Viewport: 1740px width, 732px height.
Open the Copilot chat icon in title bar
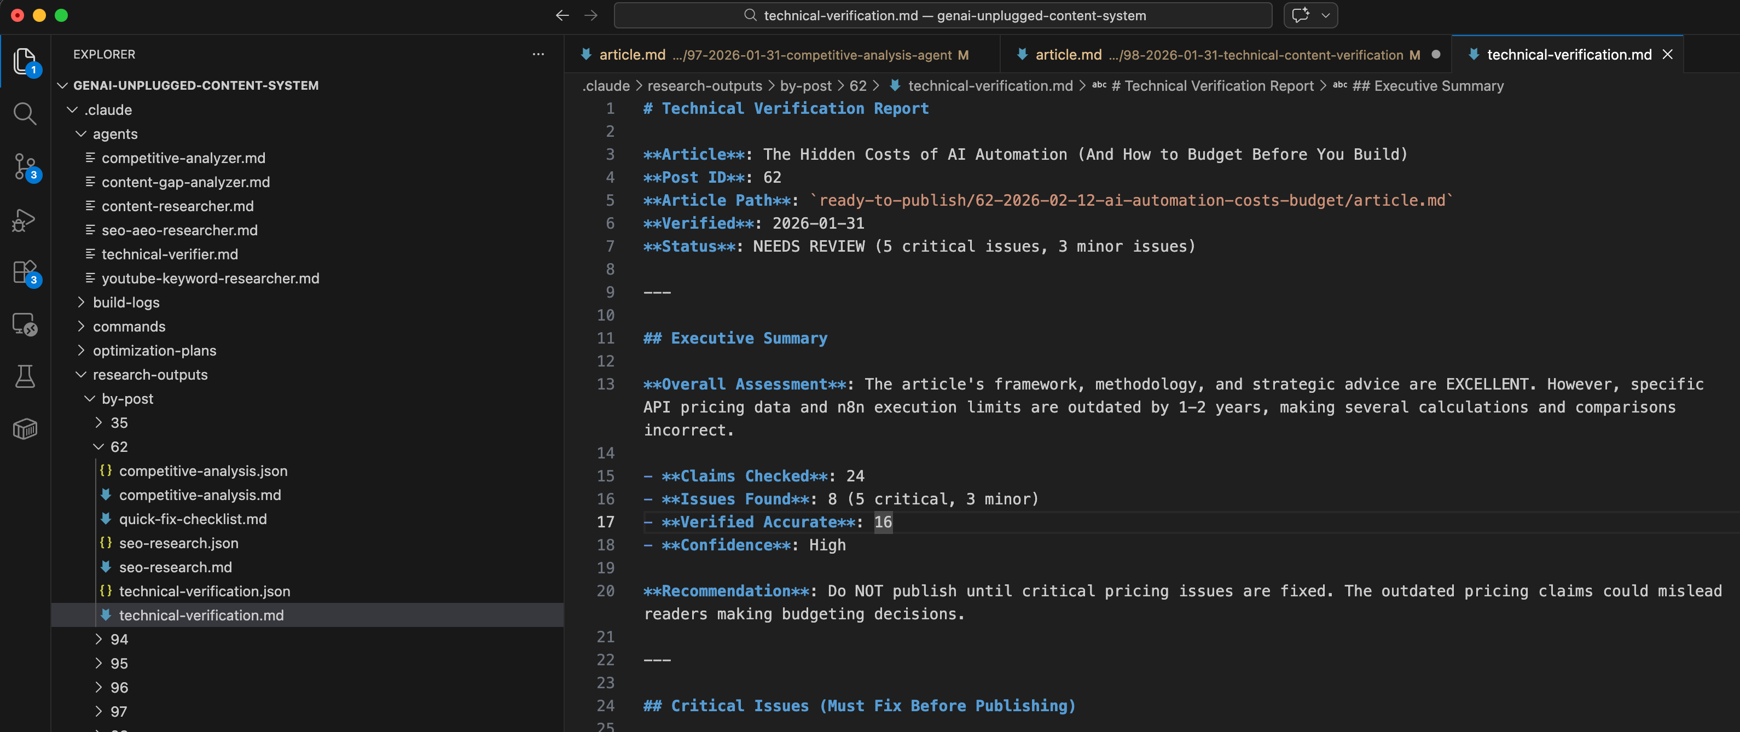(x=1300, y=15)
